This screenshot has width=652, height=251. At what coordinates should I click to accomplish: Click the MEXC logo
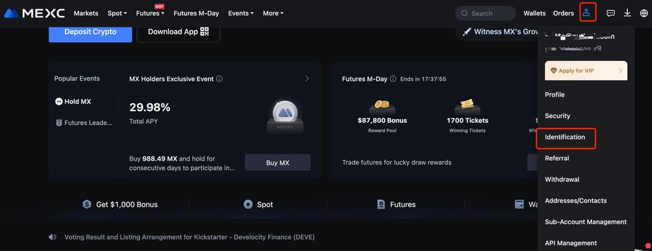pyautogui.click(x=34, y=13)
